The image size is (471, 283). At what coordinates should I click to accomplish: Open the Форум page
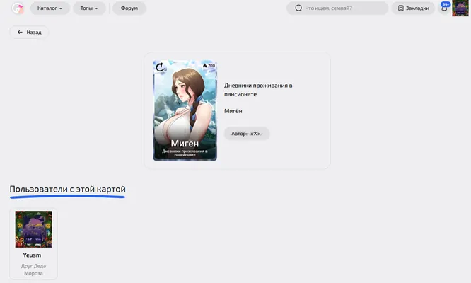(129, 8)
